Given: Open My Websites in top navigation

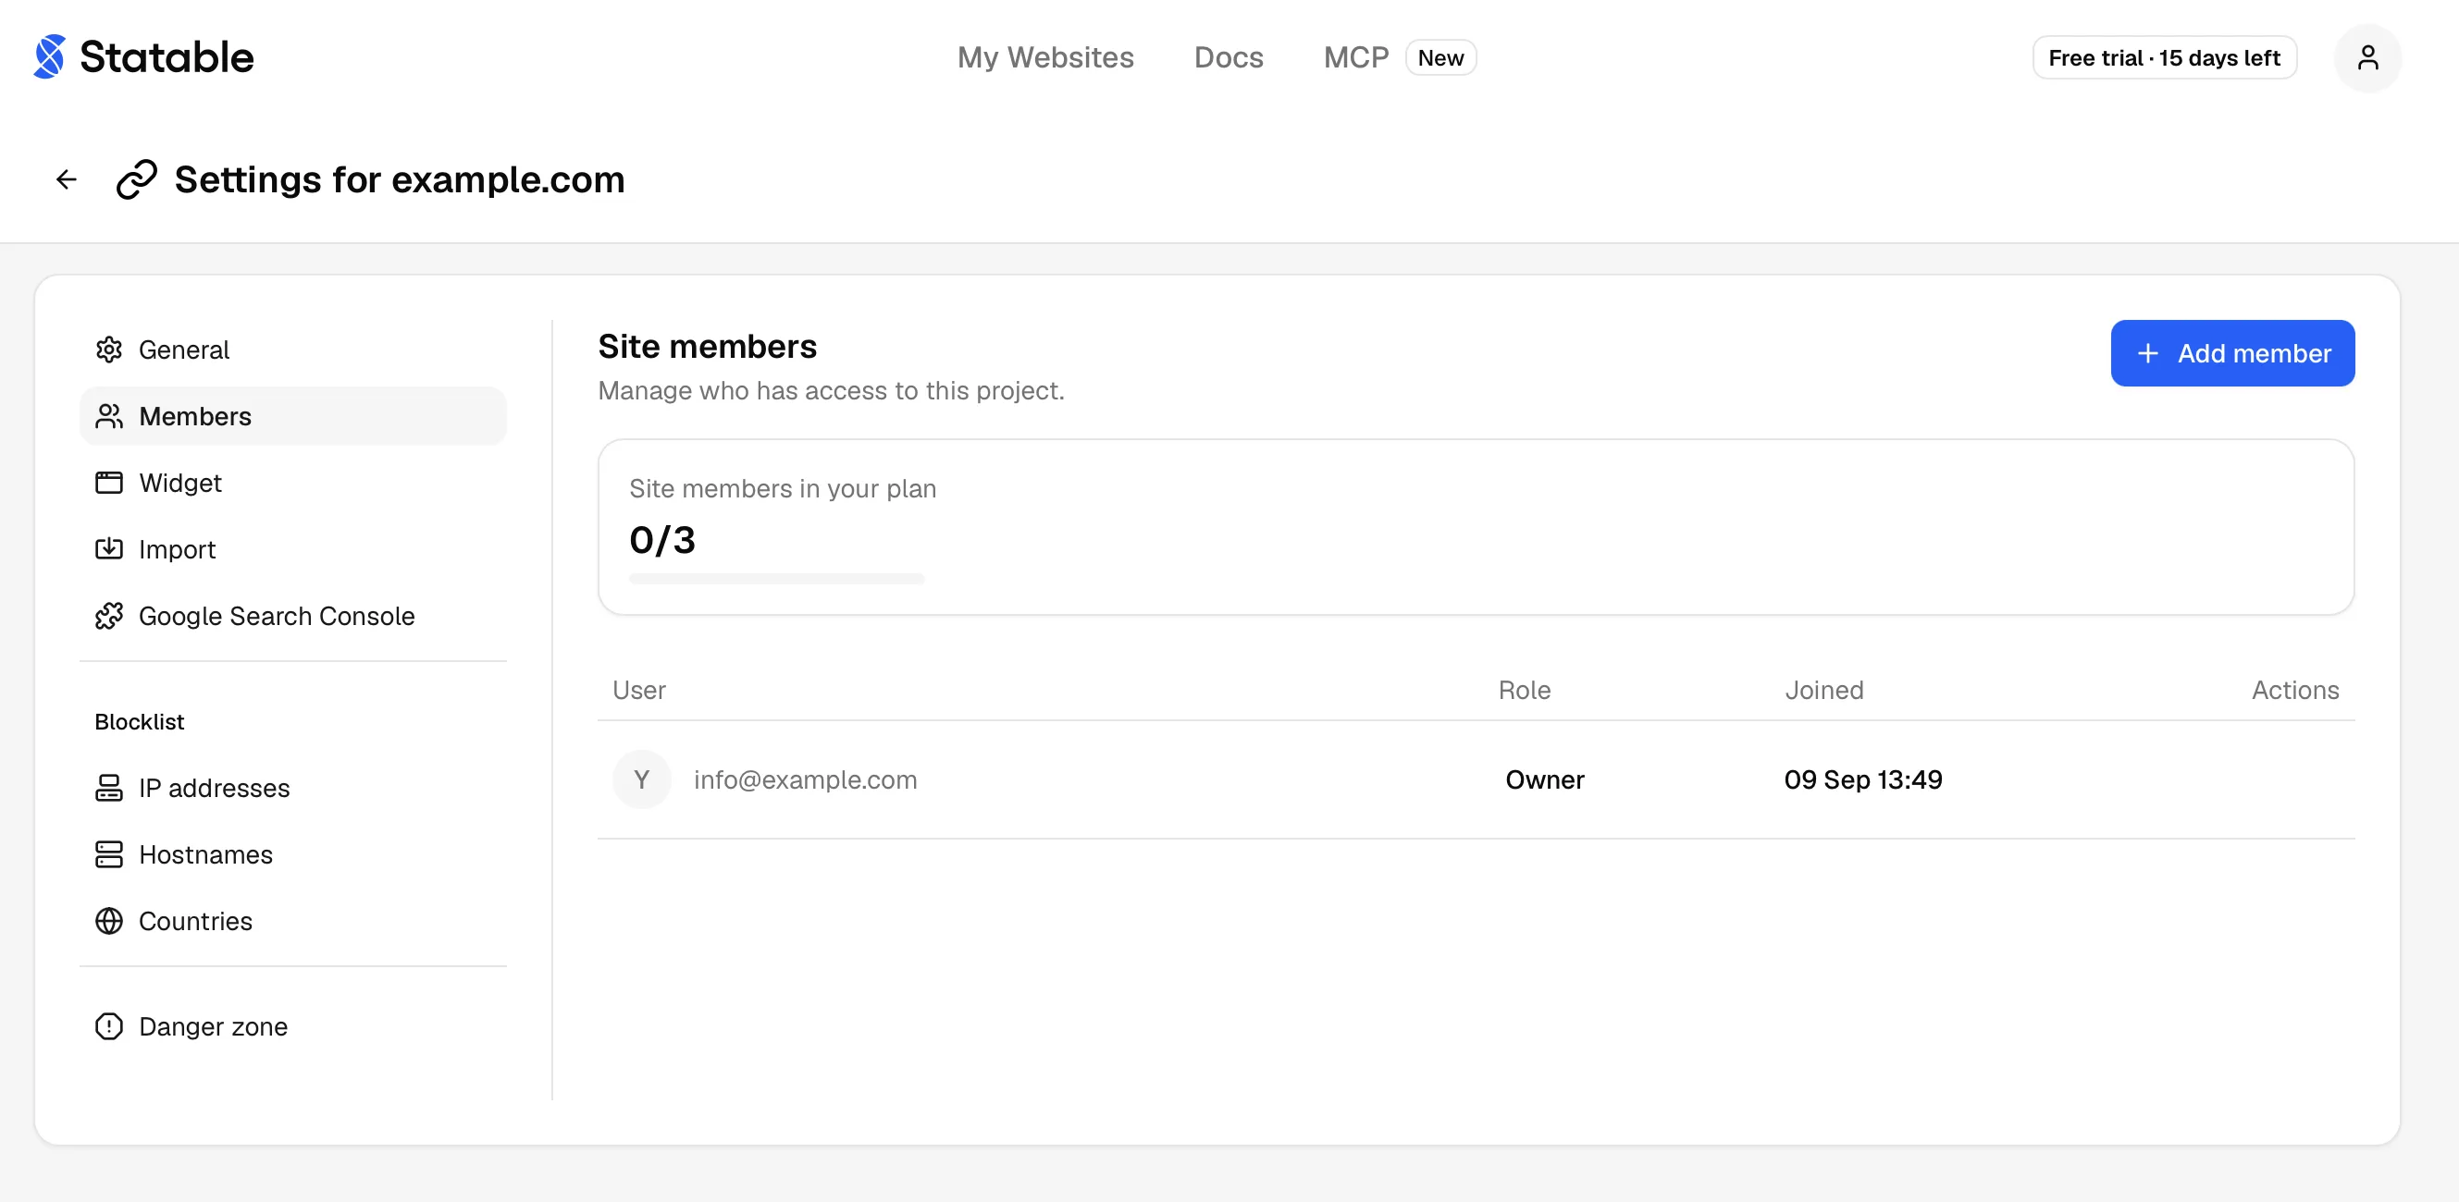Looking at the screenshot, I should pos(1045,57).
